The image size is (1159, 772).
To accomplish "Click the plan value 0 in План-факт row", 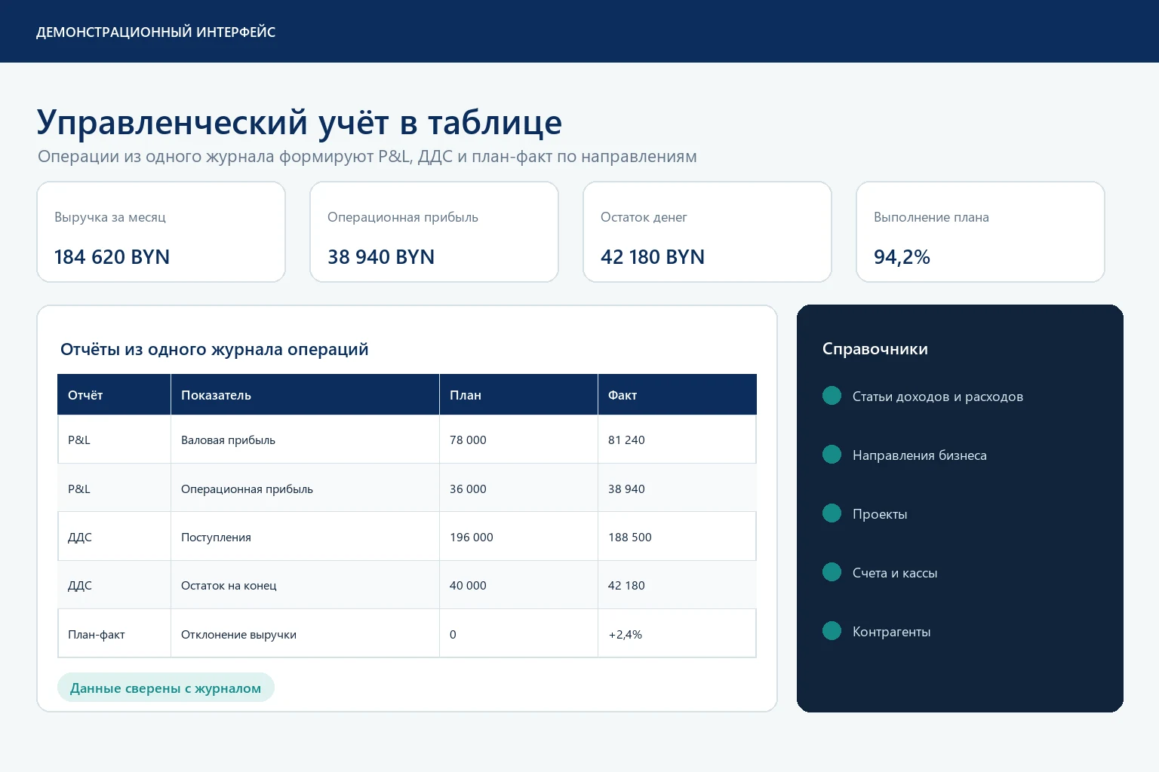I will pyautogui.click(x=453, y=634).
